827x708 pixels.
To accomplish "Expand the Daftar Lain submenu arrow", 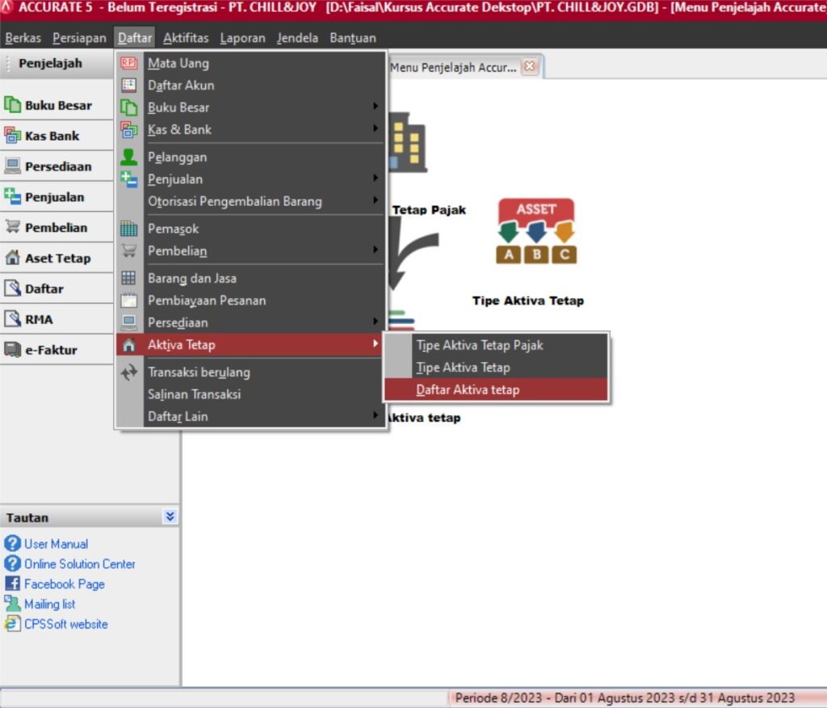I will pos(376,416).
